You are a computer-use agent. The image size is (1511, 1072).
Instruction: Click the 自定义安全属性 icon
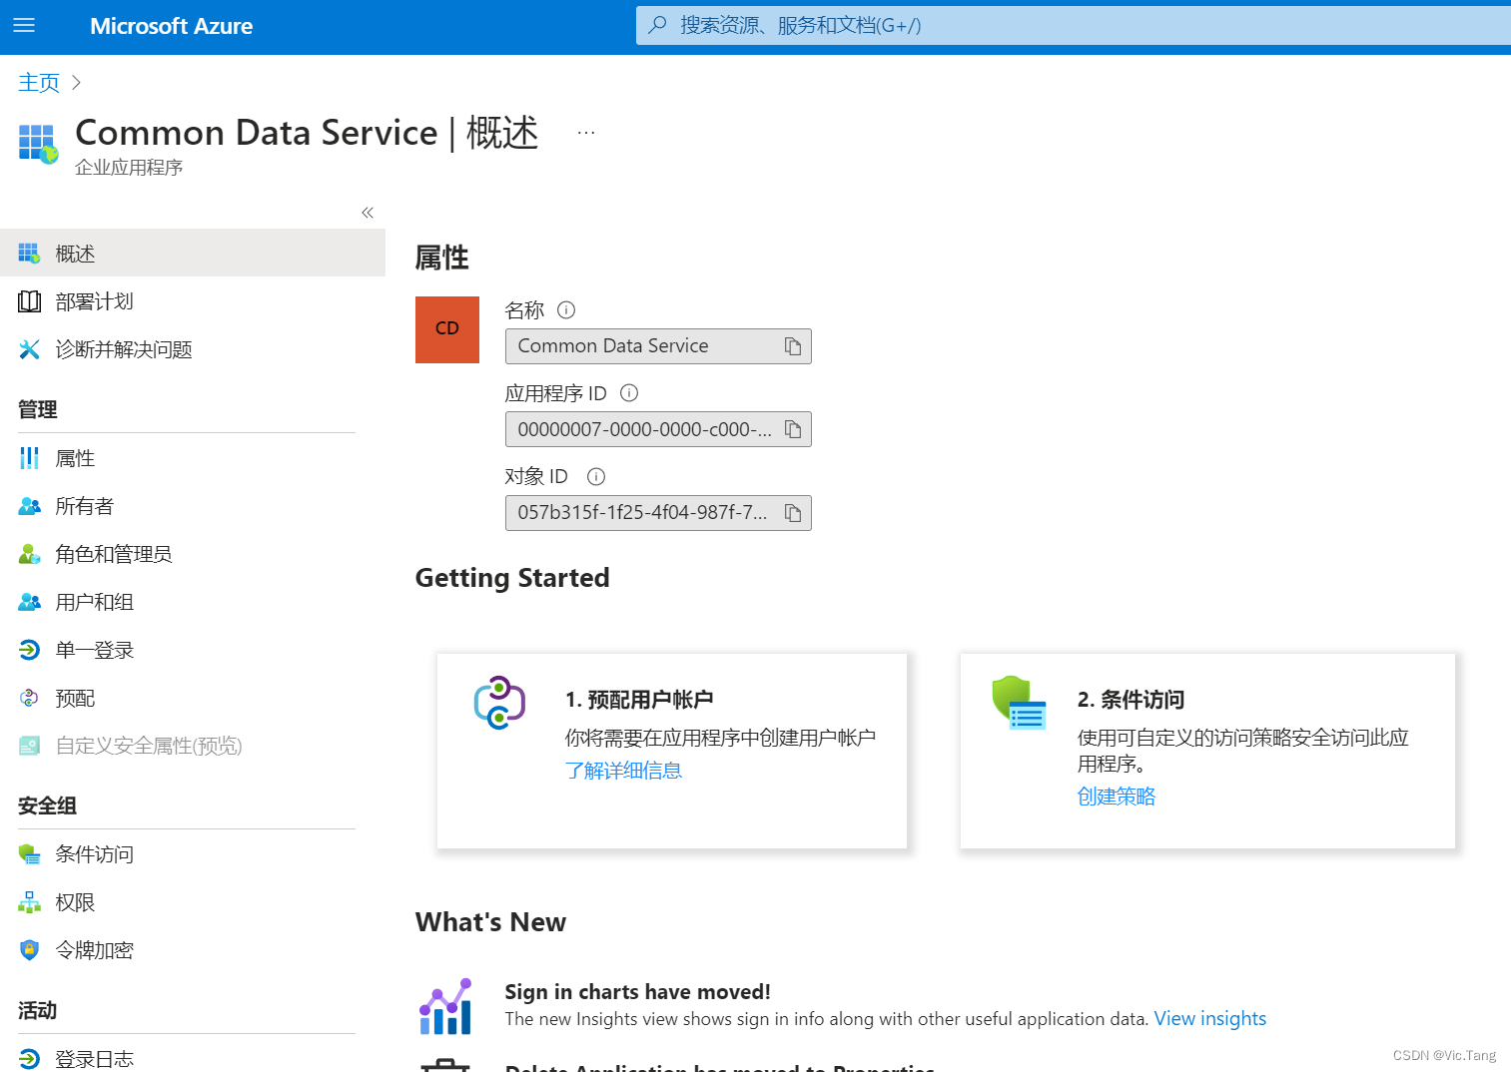30,746
